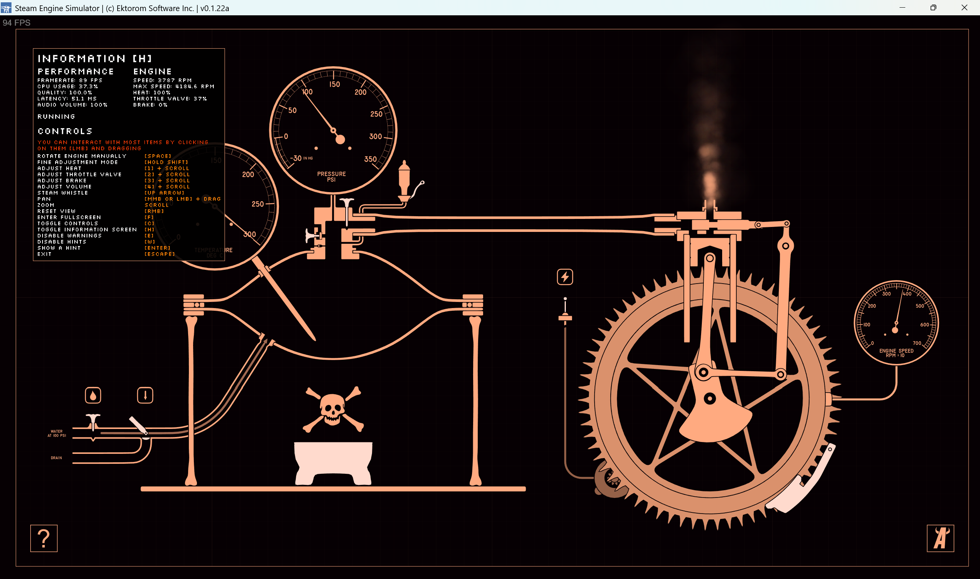Click the skull and crossbones above firebox

[x=333, y=409]
